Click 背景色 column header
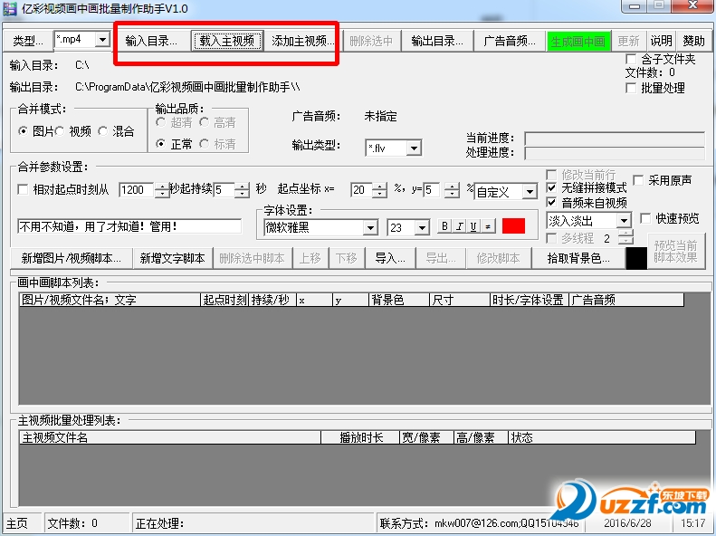The width and height of the screenshot is (716, 536). [x=398, y=300]
